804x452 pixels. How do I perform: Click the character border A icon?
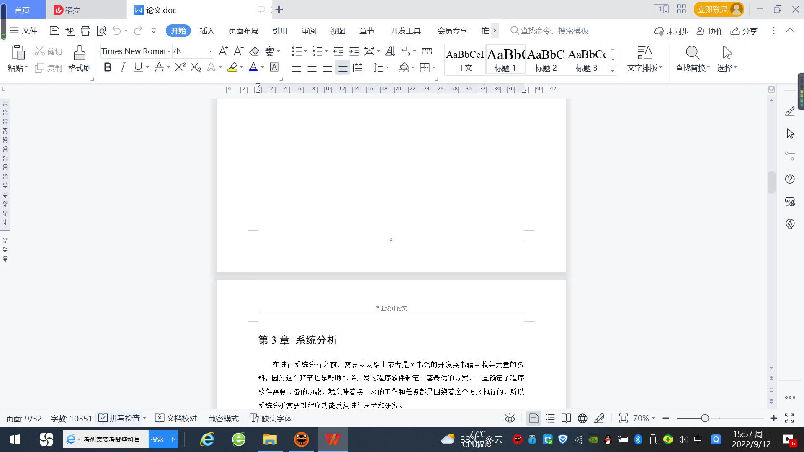click(274, 67)
